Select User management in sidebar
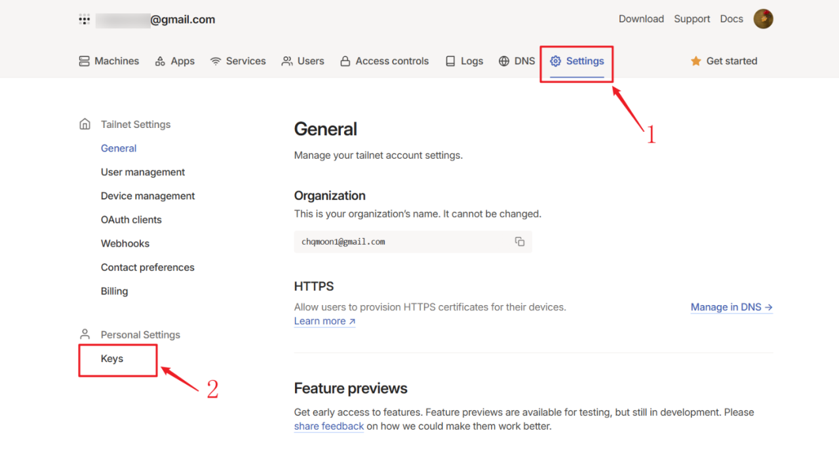 coord(143,172)
